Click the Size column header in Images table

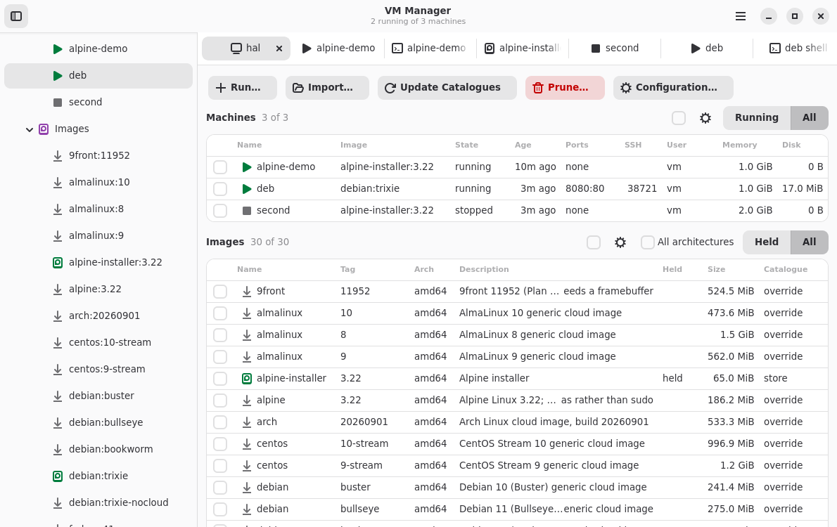coord(716,269)
